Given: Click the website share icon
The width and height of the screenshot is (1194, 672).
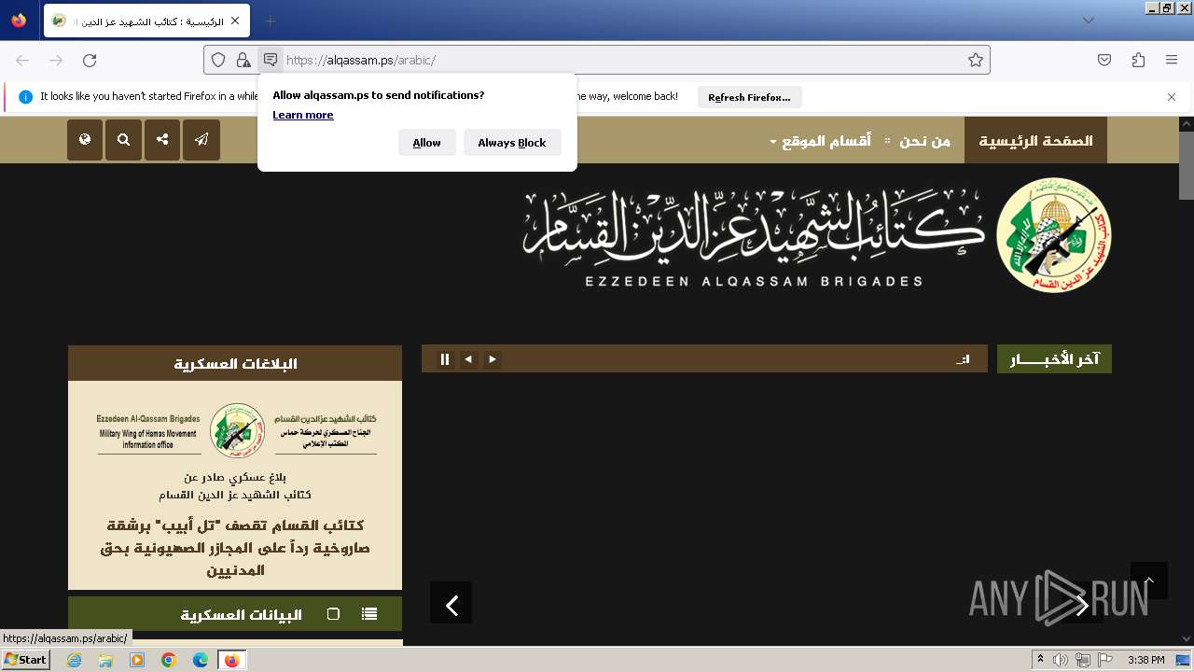Looking at the screenshot, I should tap(162, 140).
